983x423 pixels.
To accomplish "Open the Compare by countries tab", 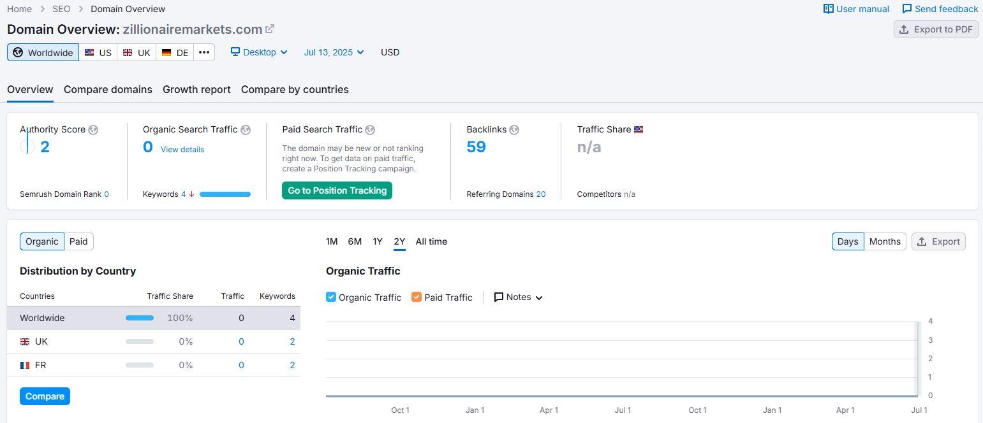I will [x=295, y=89].
